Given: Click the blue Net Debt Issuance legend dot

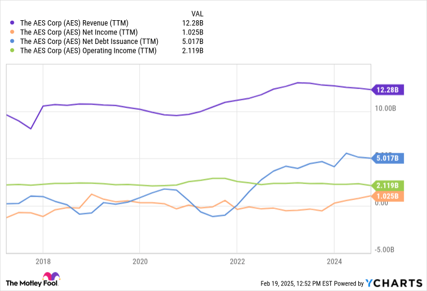Looking at the screenshot, I should (x=12, y=41).
